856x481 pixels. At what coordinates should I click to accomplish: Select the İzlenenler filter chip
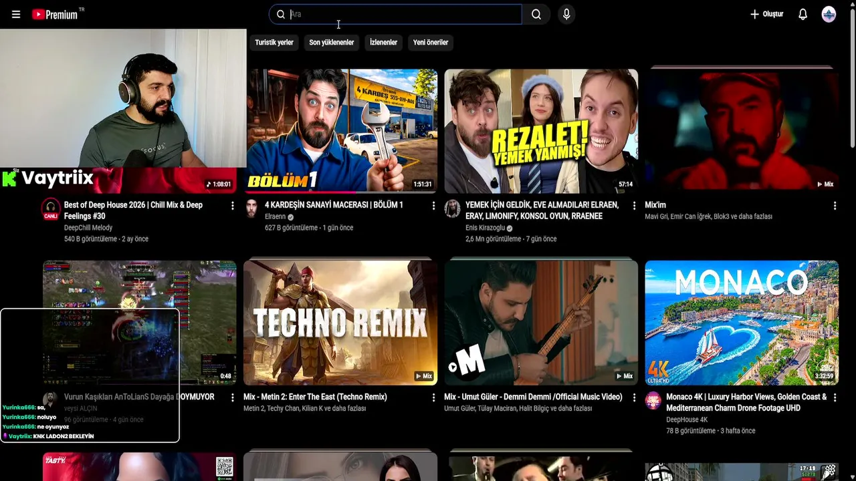click(384, 42)
